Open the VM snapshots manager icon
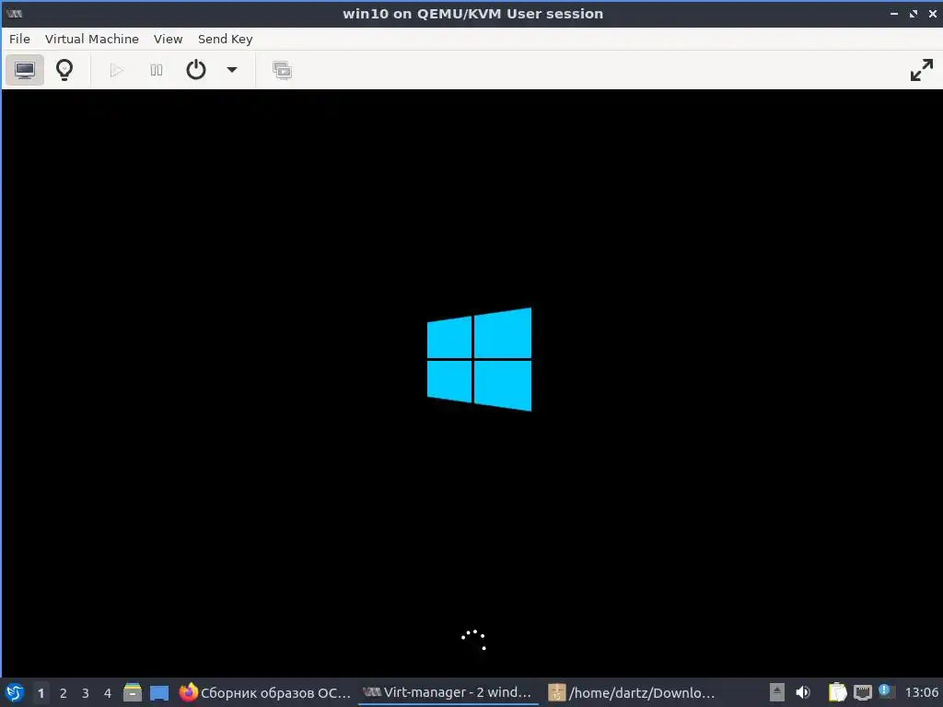Screen dimensions: 943x707 pos(282,70)
